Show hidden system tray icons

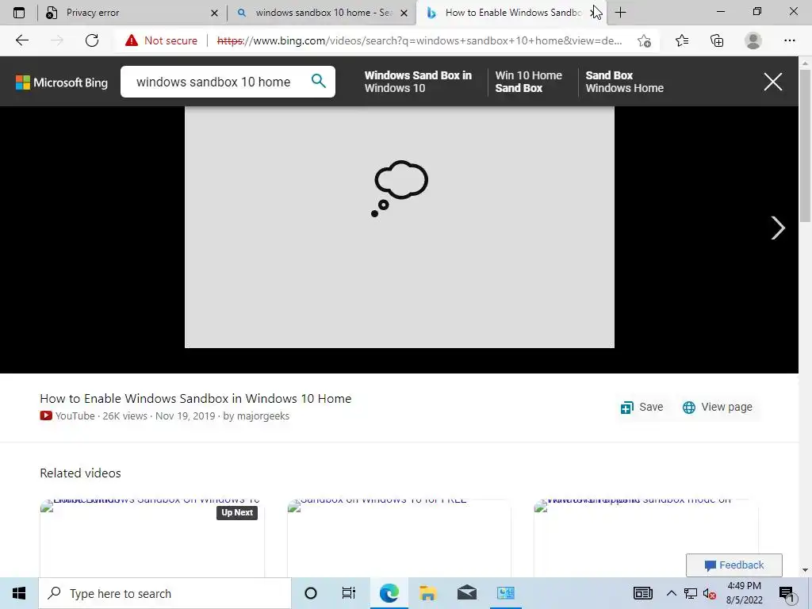[x=671, y=593]
